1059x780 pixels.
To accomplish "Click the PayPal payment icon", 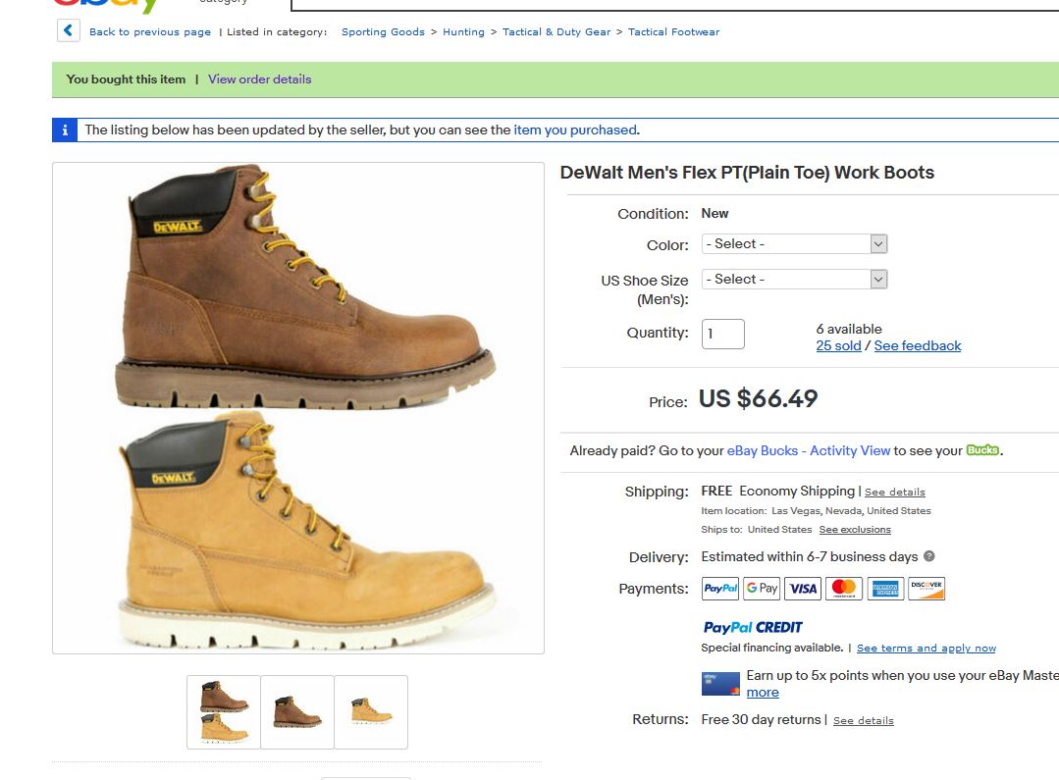I will point(720,589).
